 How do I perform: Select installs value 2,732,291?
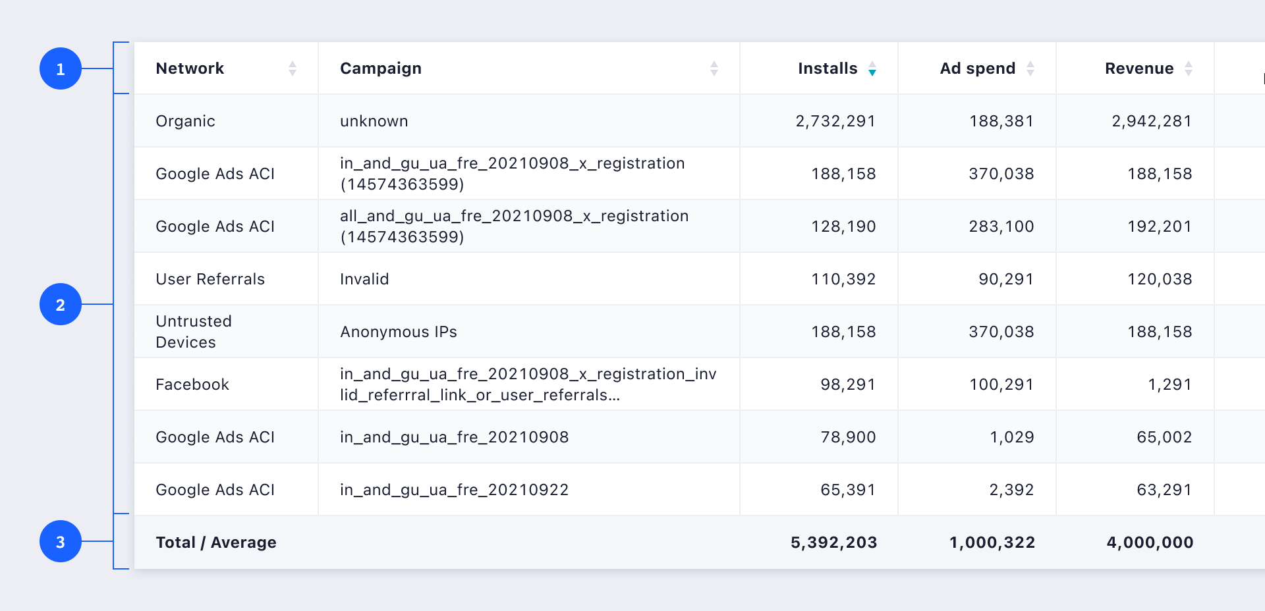pyautogui.click(x=835, y=121)
